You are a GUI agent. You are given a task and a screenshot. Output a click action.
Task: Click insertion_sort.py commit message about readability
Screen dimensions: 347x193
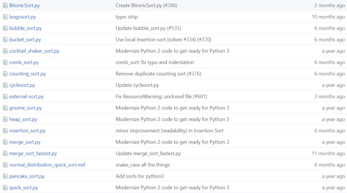point(169,131)
